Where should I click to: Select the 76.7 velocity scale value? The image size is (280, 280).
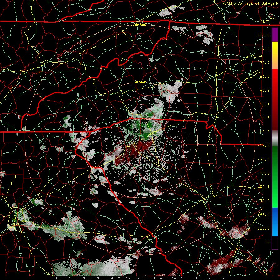[265, 63]
